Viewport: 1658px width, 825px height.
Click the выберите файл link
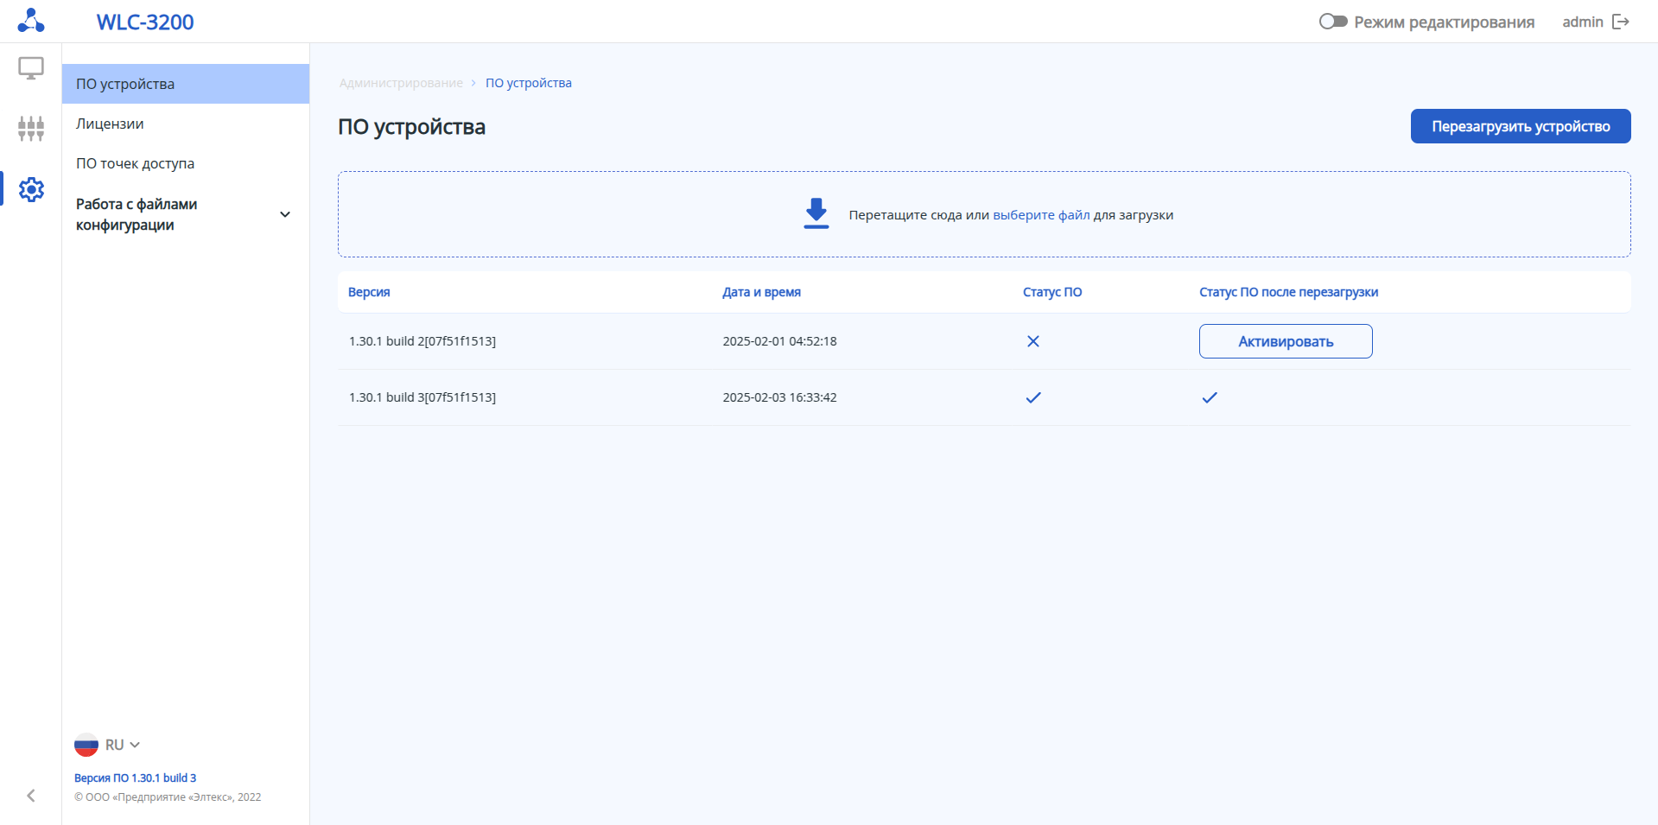[1041, 215]
